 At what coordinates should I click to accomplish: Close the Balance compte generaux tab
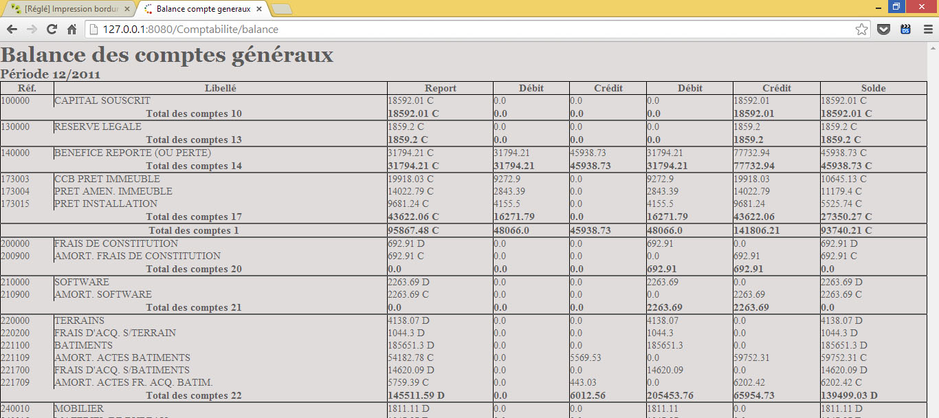click(258, 9)
